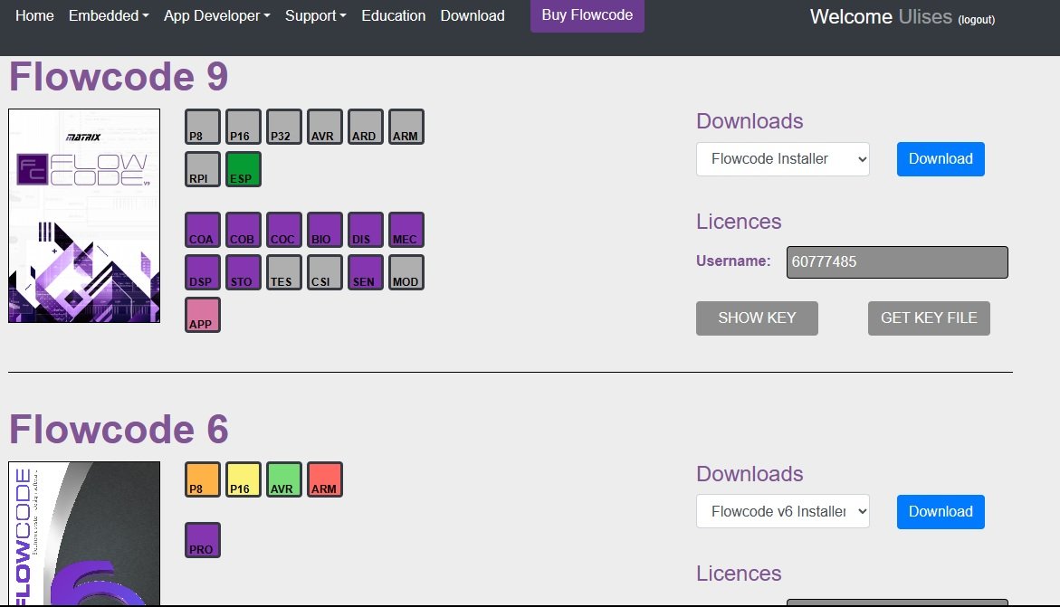1060x607 pixels.
Task: Click the SEN pack icon
Action: pos(366,272)
